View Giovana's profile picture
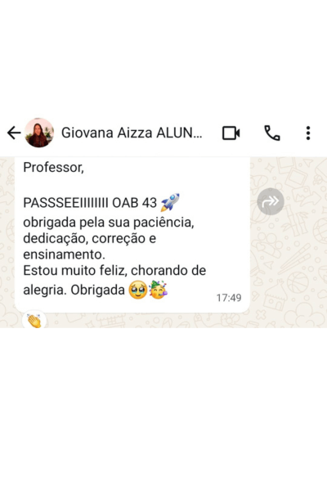The width and height of the screenshot is (327, 491). pyautogui.click(x=39, y=133)
